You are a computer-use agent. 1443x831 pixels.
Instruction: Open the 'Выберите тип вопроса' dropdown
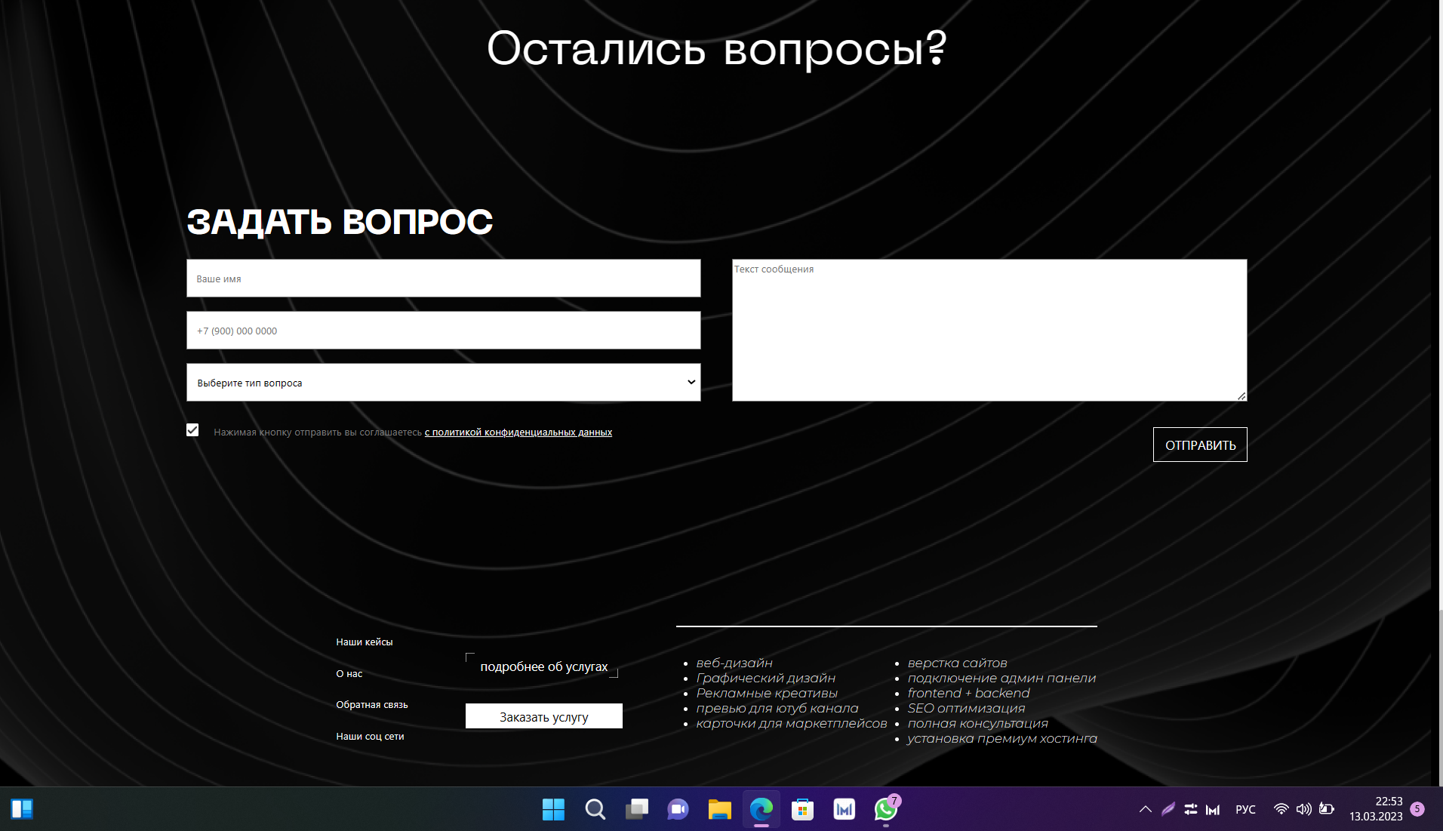(x=443, y=383)
